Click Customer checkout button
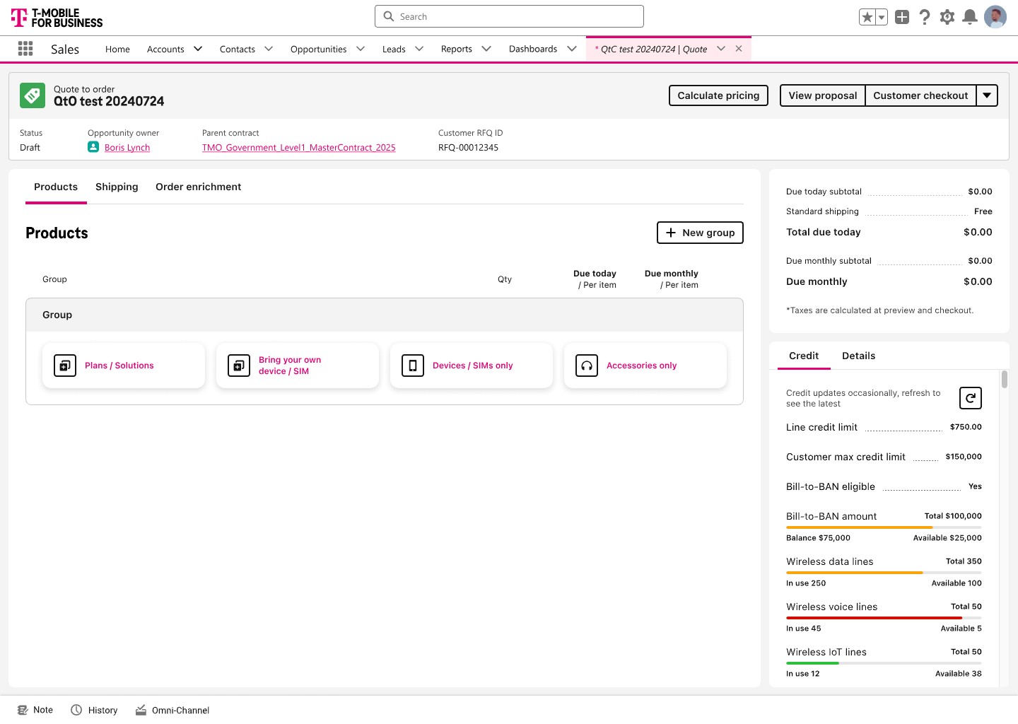1018x724 pixels. click(x=920, y=95)
